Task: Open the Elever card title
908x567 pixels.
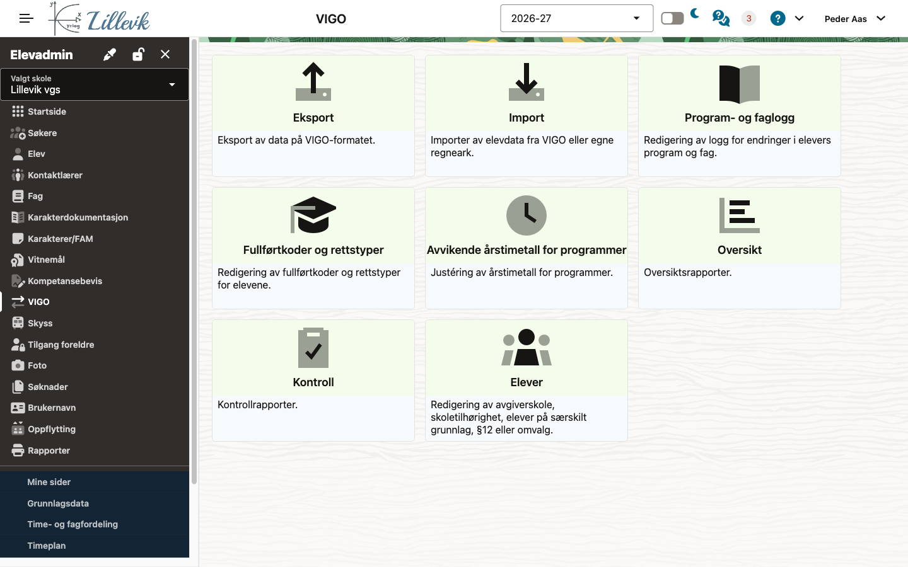Action: (x=527, y=382)
